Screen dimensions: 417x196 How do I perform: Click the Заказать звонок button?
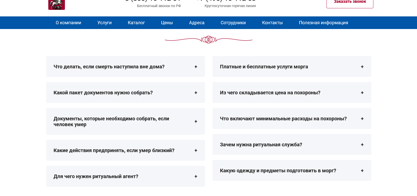[x=350, y=4]
